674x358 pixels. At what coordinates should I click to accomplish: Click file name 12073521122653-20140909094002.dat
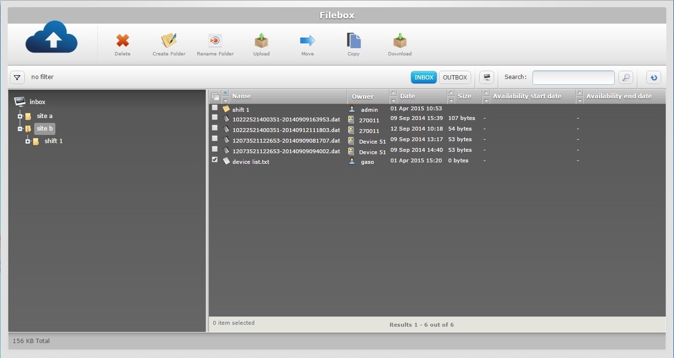click(286, 151)
